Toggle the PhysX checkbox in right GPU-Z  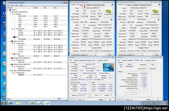(142, 51)
